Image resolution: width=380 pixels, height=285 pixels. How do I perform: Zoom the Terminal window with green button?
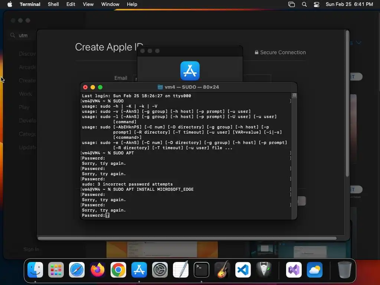tap(100, 87)
